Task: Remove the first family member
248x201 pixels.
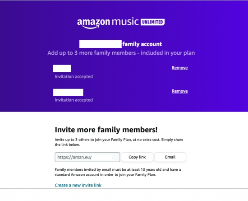Action: coord(179,68)
